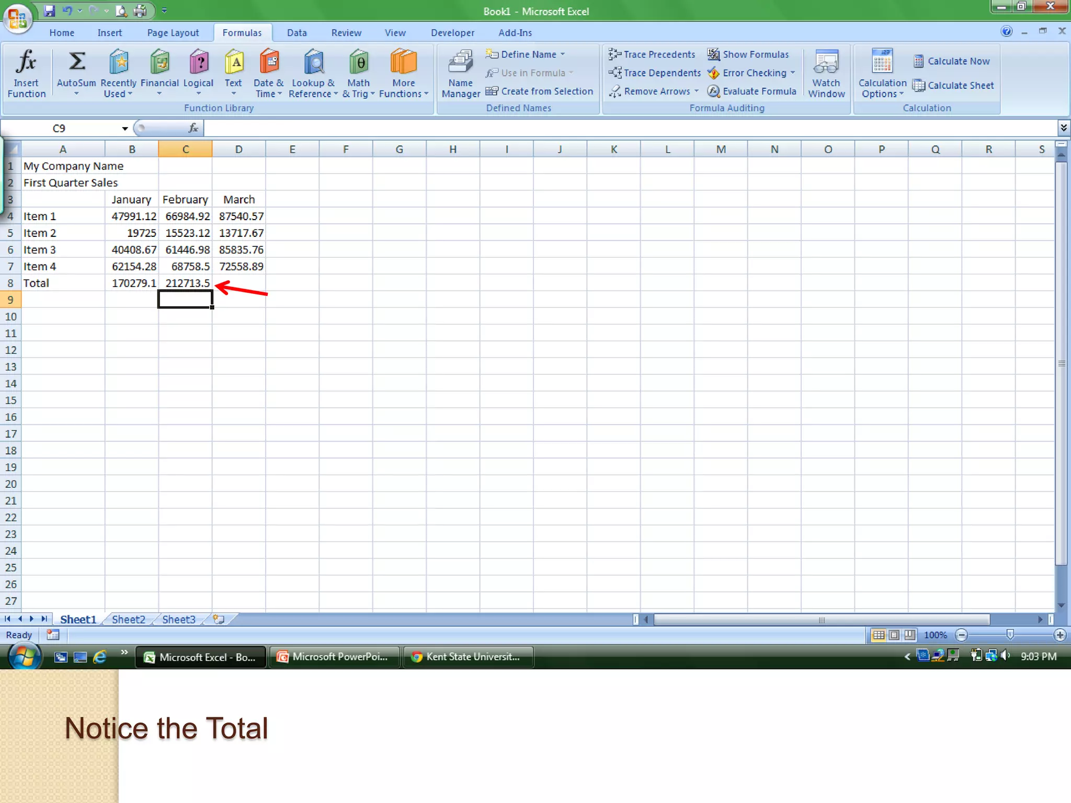This screenshot has width=1071, height=803.
Task: Open Date & Time functions
Action: coord(269,73)
